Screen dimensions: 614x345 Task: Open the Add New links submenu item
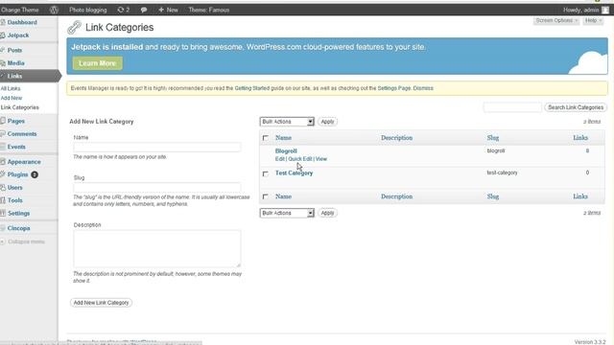[12, 98]
